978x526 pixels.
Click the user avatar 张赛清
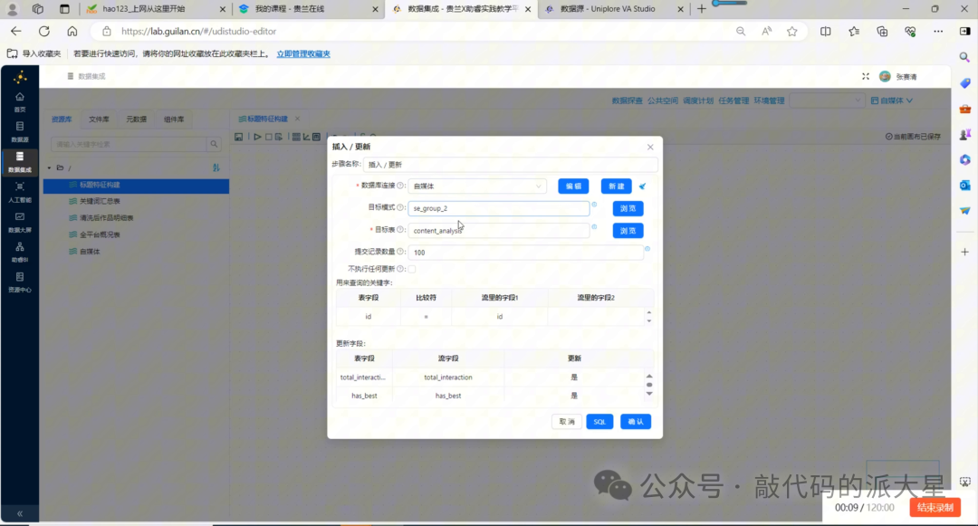(885, 76)
